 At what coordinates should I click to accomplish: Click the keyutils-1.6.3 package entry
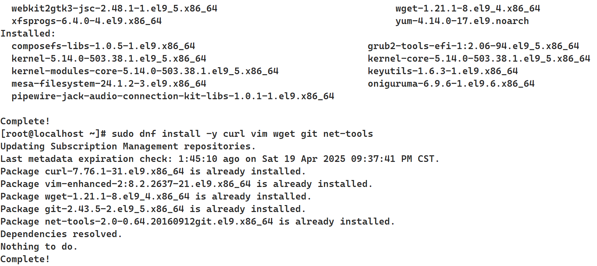point(443,71)
